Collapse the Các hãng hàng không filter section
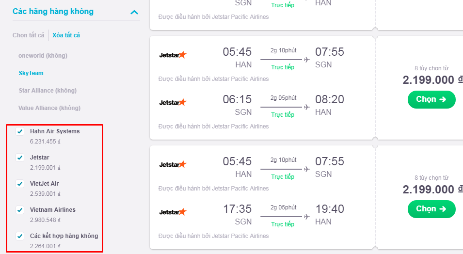 pos(134,12)
